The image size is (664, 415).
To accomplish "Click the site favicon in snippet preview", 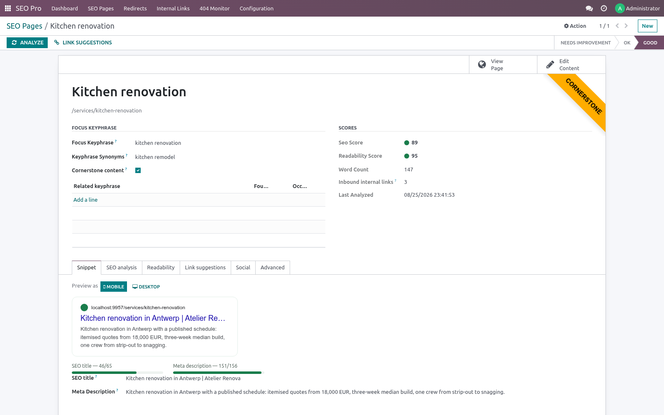I will pyautogui.click(x=84, y=308).
